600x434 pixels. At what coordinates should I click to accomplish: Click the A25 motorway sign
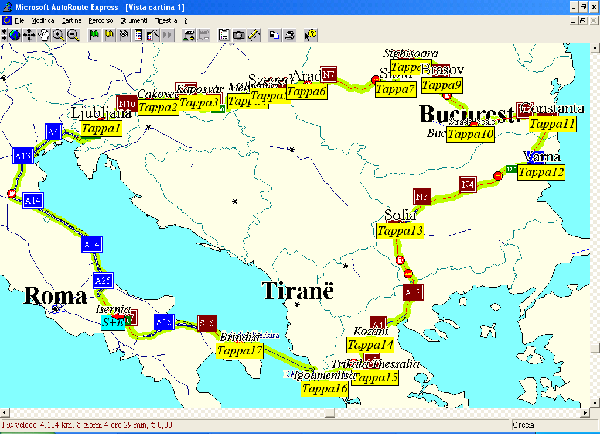tap(103, 281)
